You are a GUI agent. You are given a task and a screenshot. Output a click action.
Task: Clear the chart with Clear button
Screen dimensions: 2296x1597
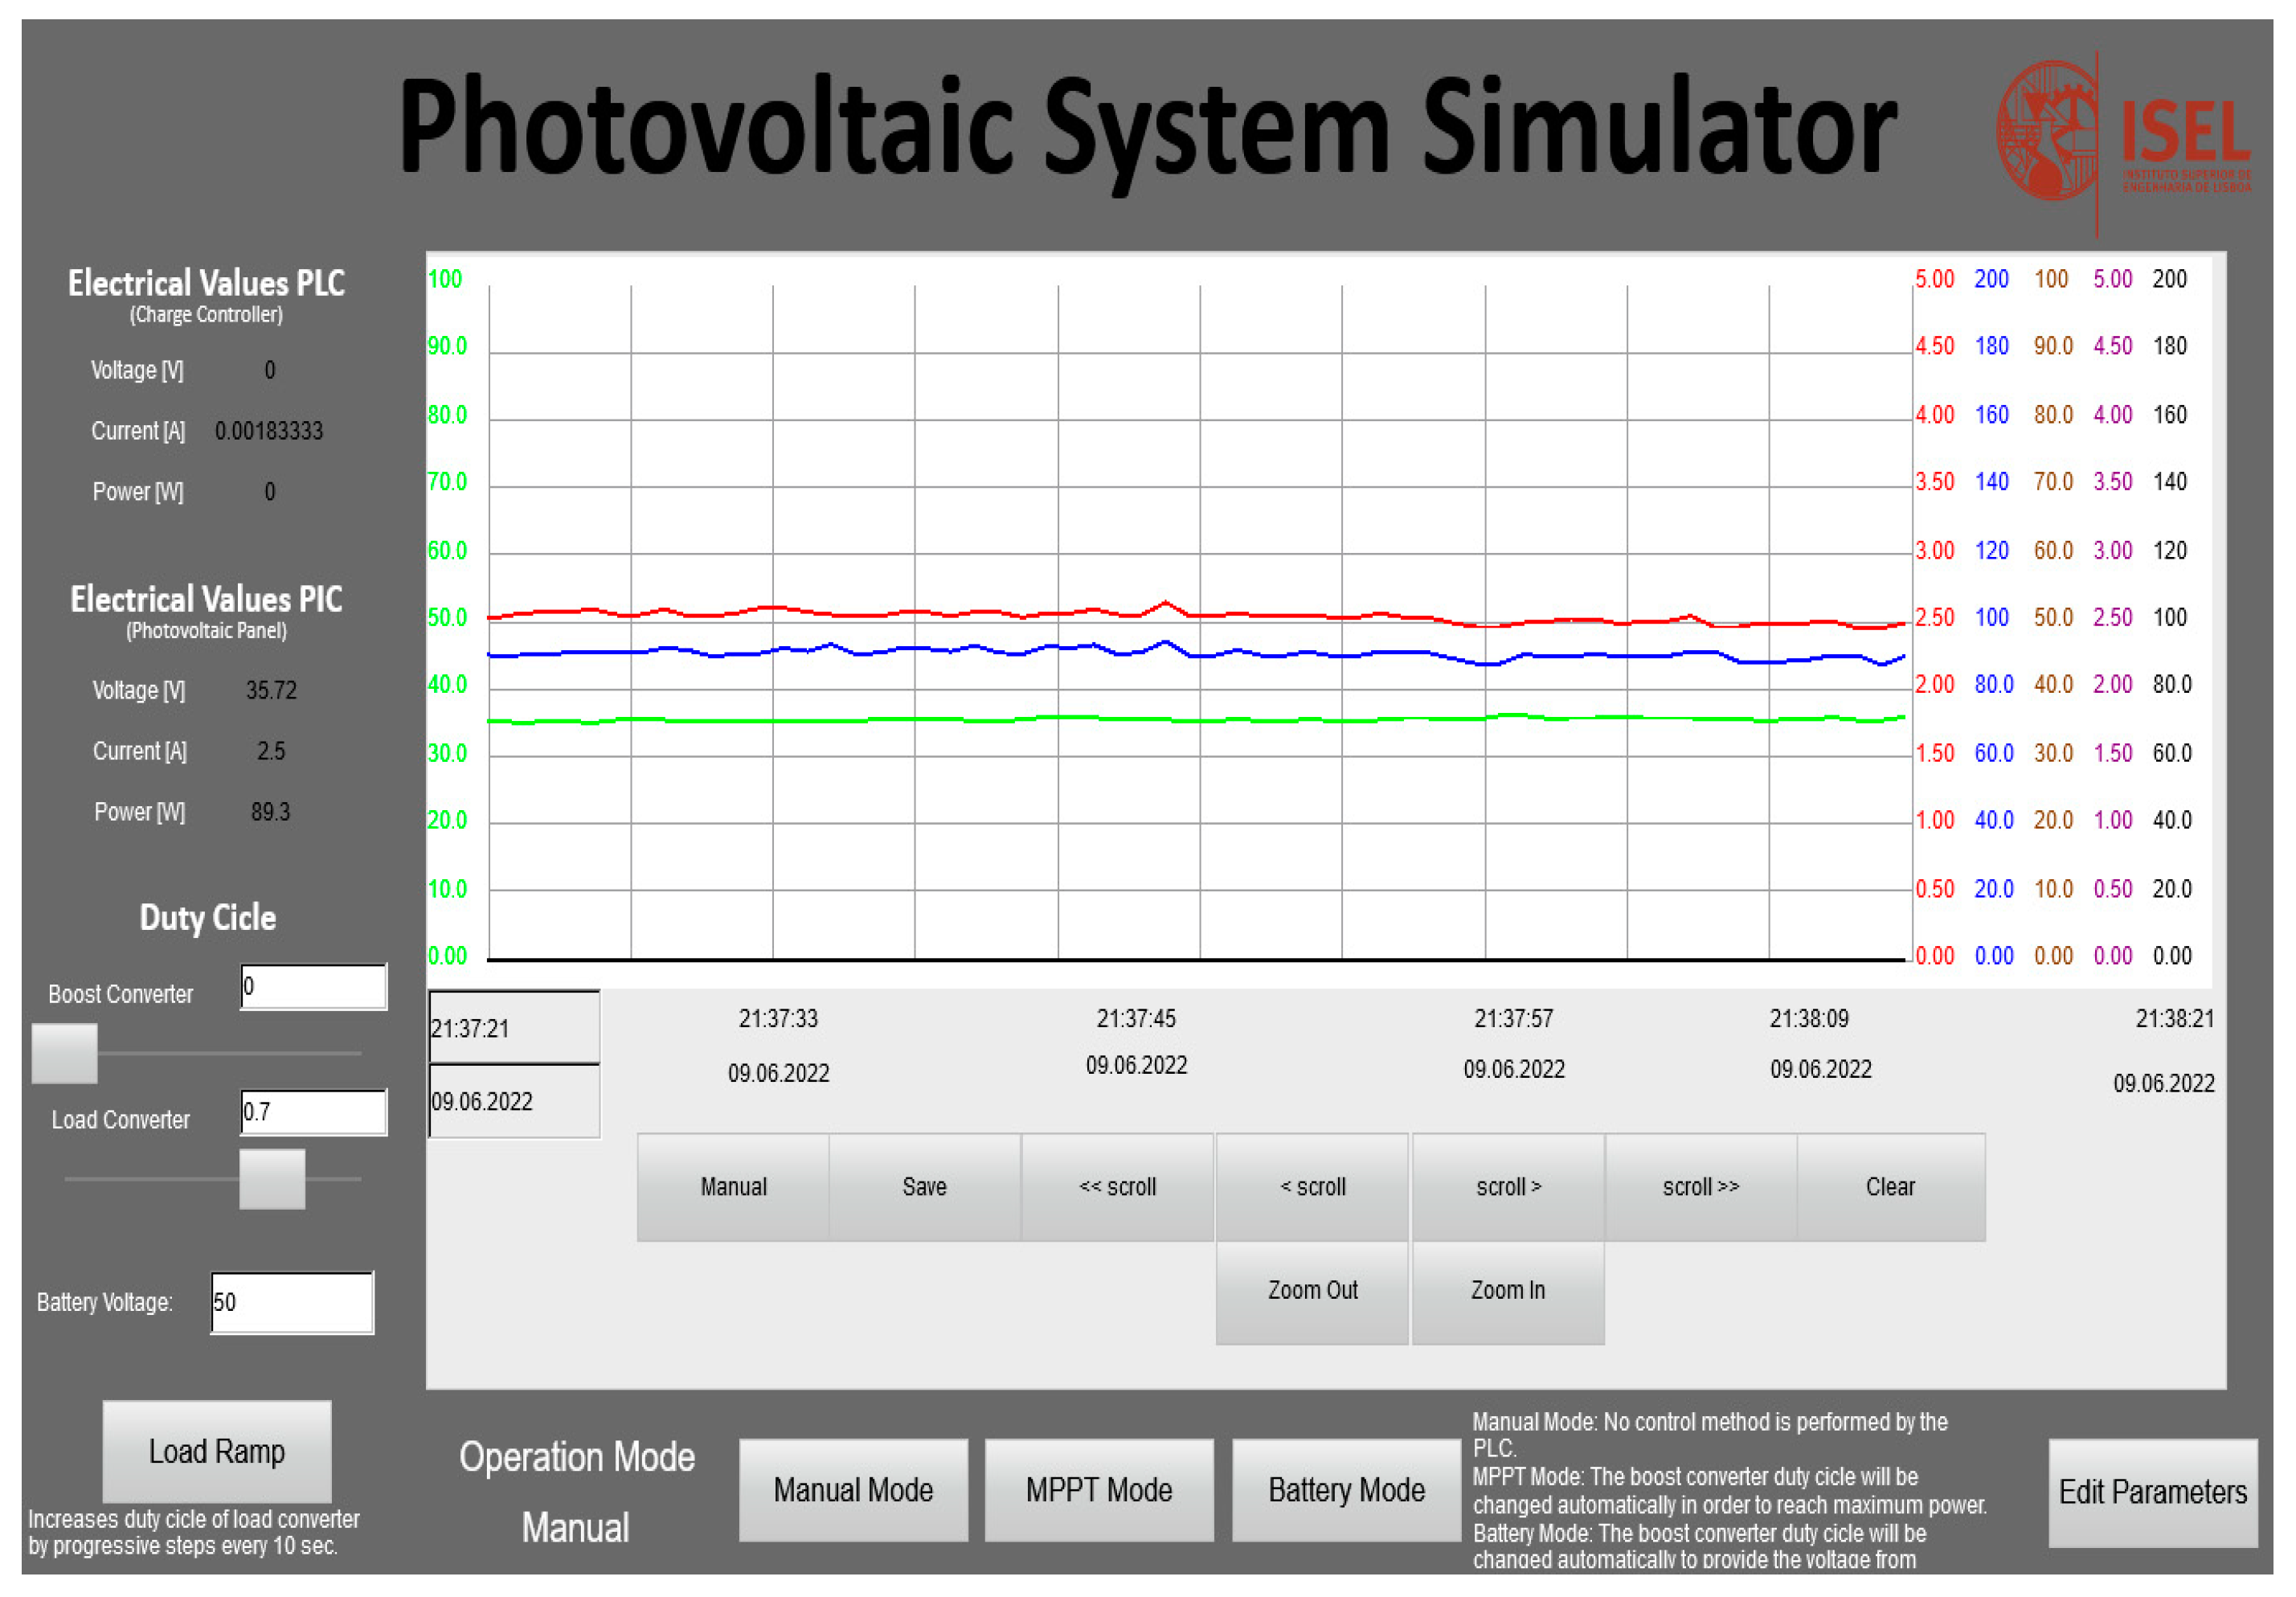pos(1890,1187)
